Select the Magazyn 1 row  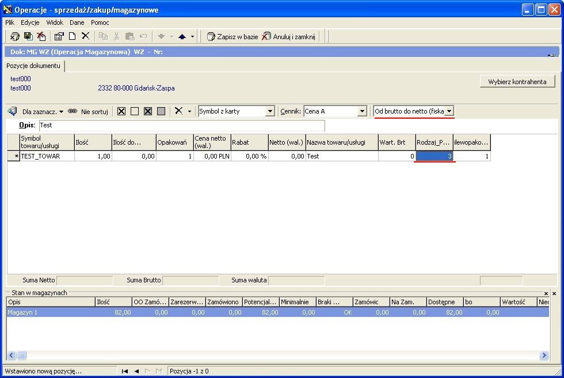[x=277, y=312]
